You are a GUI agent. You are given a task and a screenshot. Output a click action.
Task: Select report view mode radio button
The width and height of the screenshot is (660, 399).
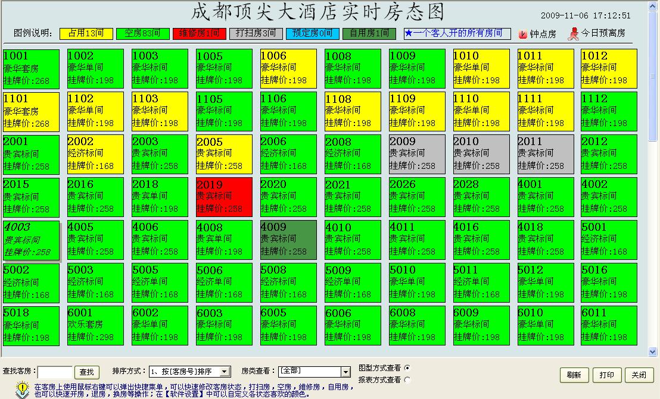407,380
